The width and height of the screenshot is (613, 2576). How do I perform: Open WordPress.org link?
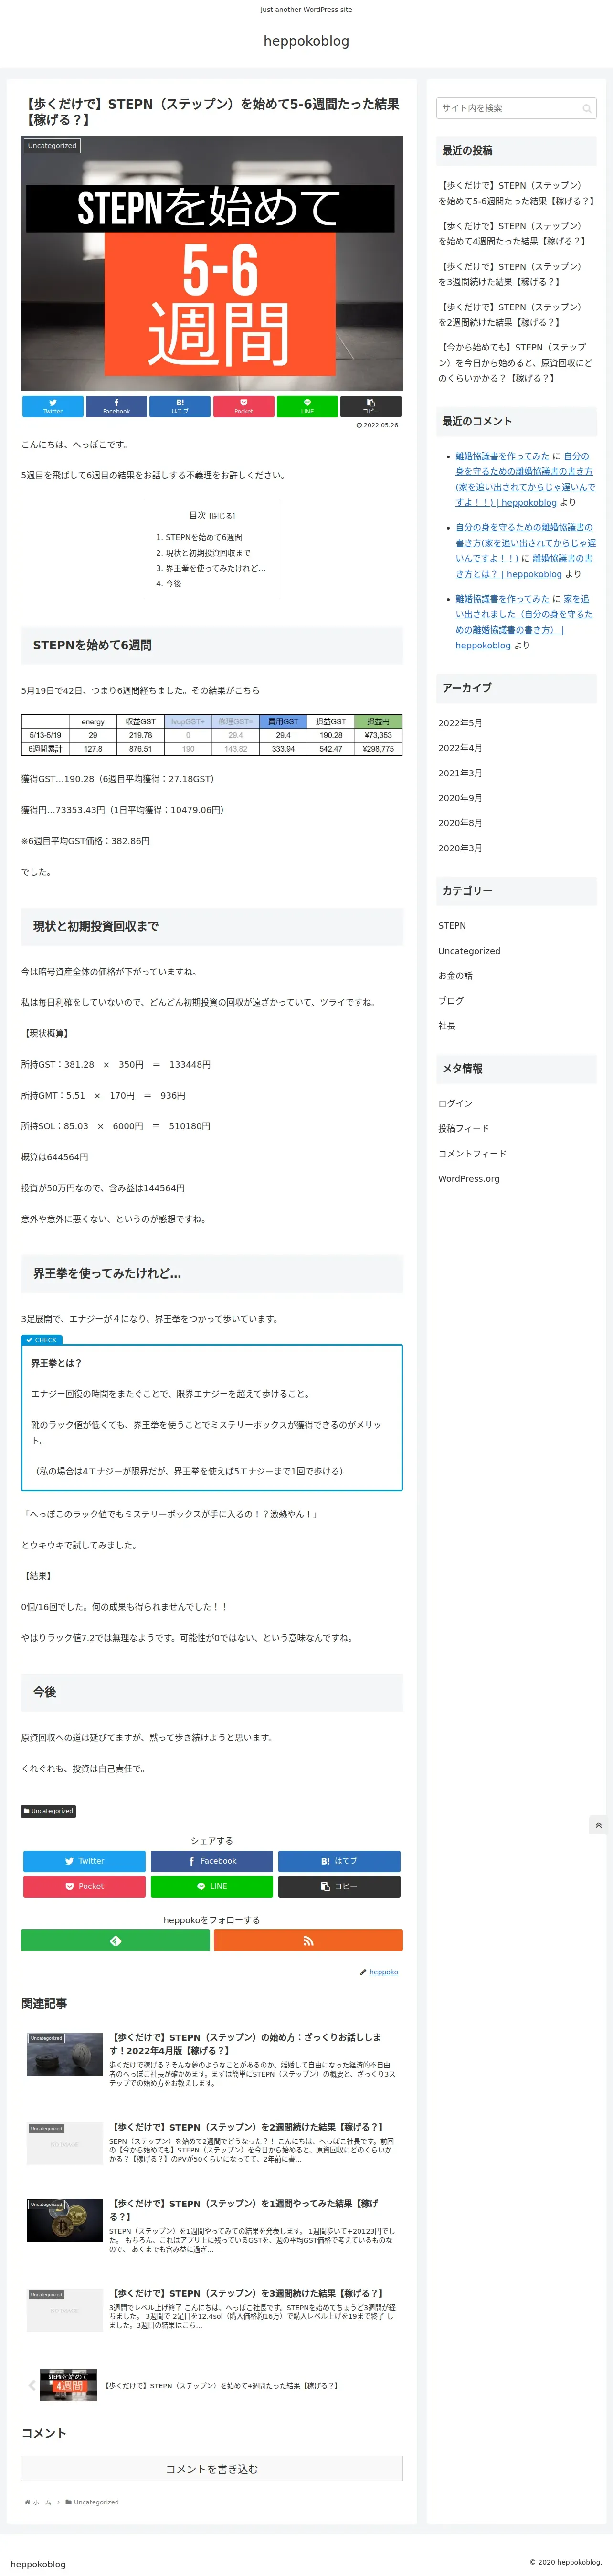pyautogui.click(x=469, y=1179)
